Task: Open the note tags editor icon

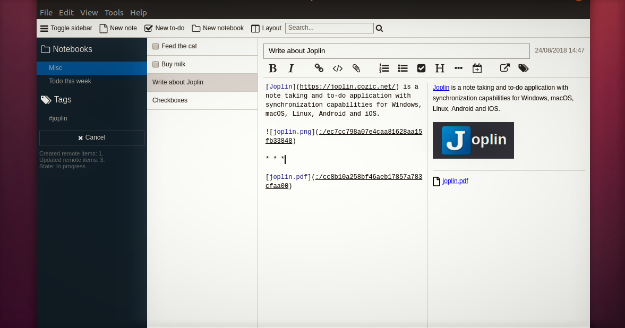Action: tap(523, 68)
